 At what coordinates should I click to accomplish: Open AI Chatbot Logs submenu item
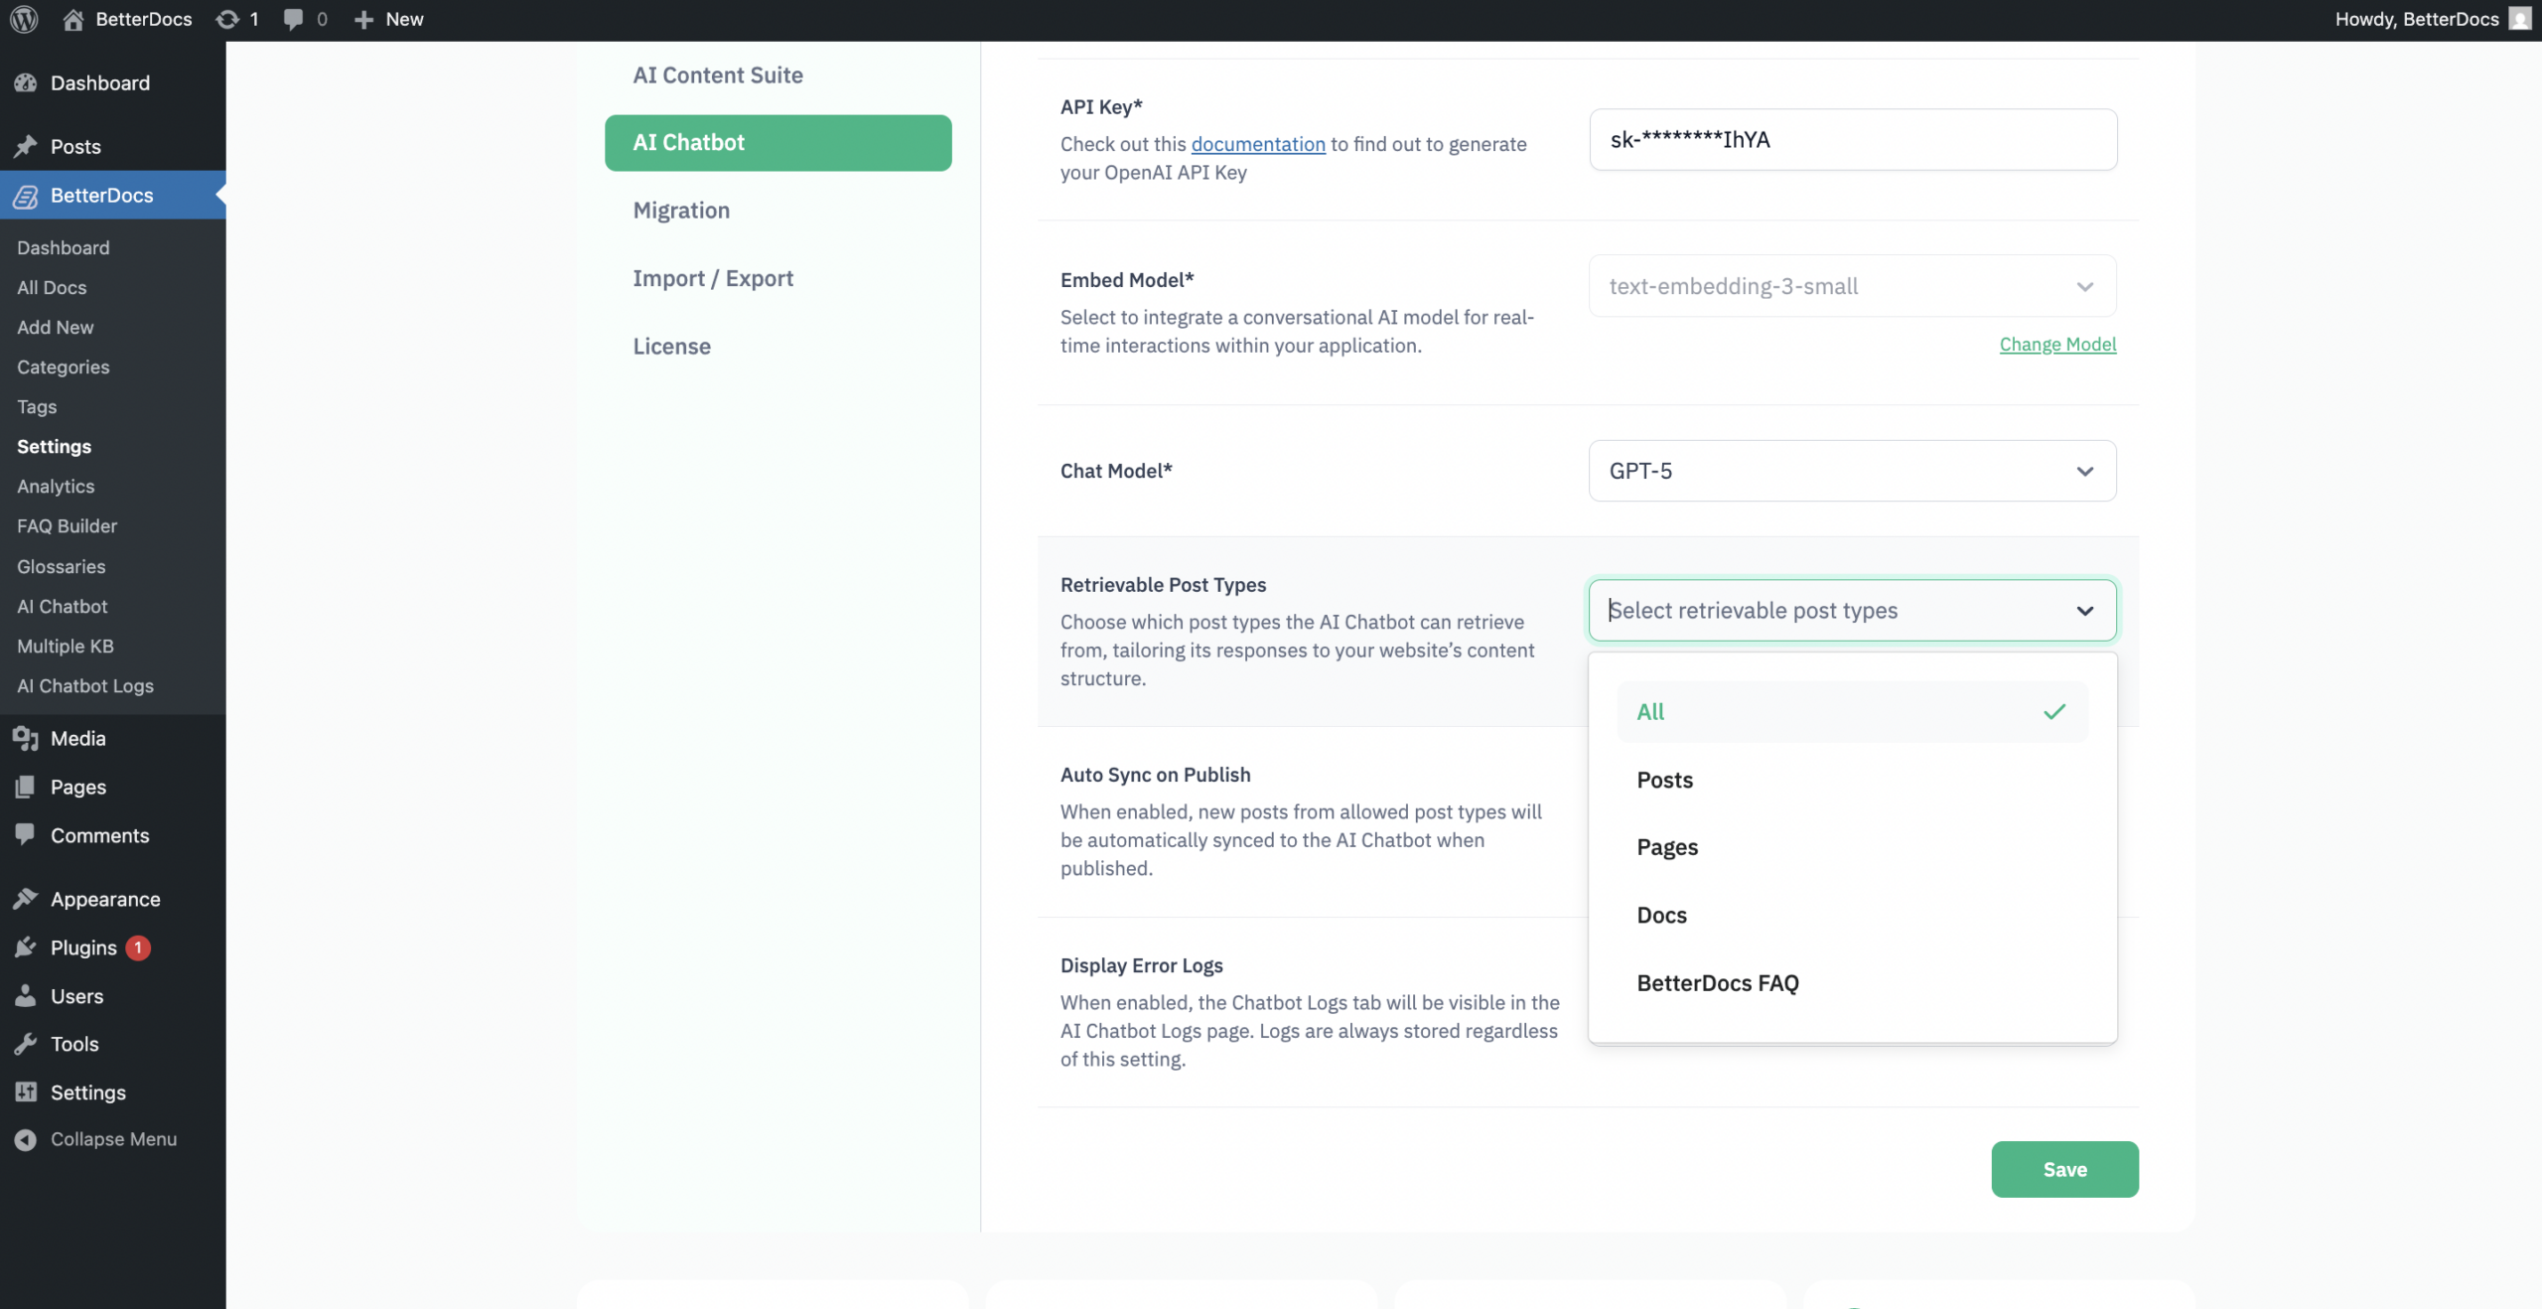point(85,685)
